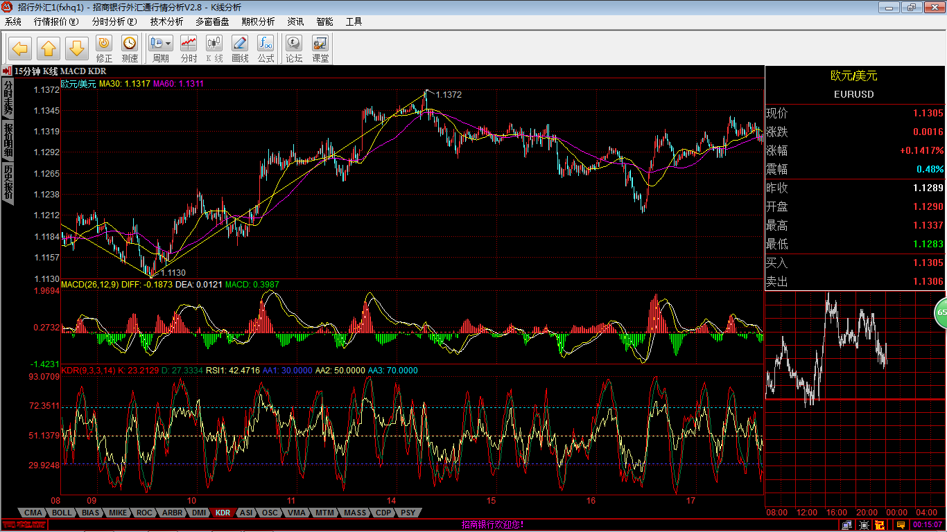Expand the 周期 period dropdown
Image resolution: width=947 pixels, height=532 pixels.
161,48
